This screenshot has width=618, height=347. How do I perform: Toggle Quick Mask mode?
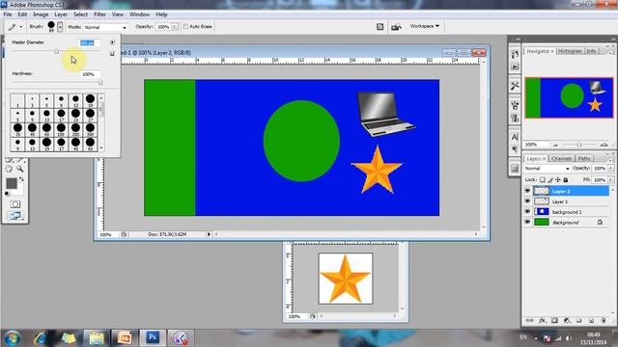pos(15,204)
